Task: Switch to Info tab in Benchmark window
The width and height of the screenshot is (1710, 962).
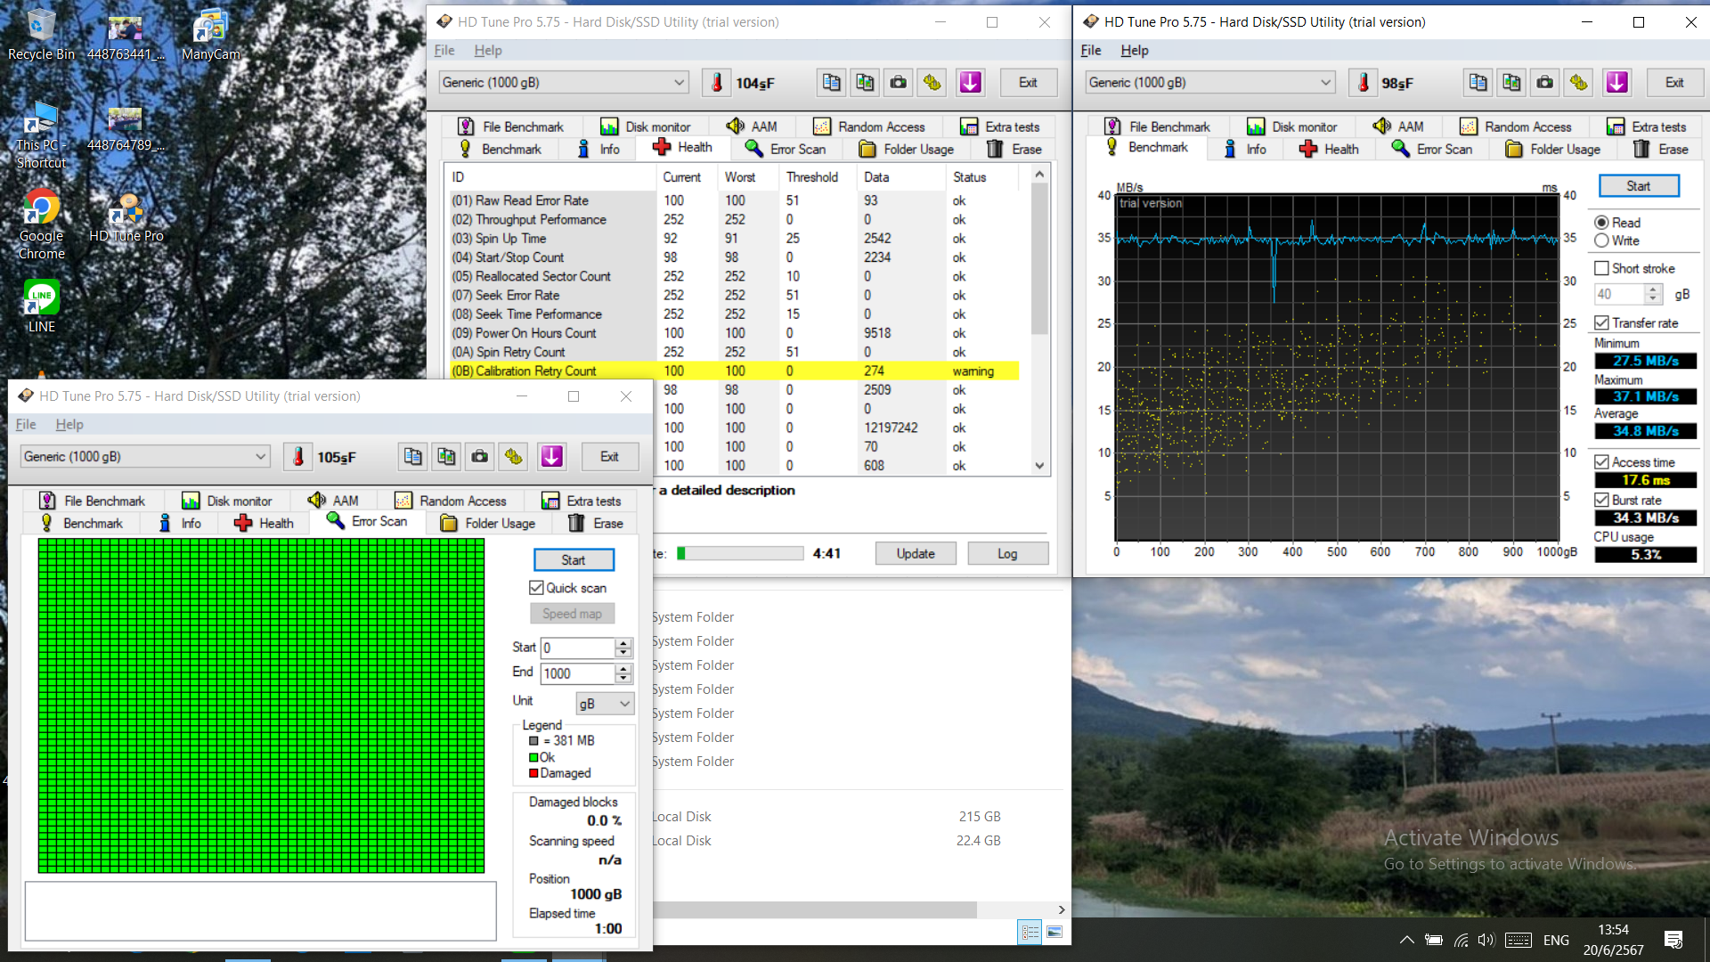Action: (x=1245, y=149)
